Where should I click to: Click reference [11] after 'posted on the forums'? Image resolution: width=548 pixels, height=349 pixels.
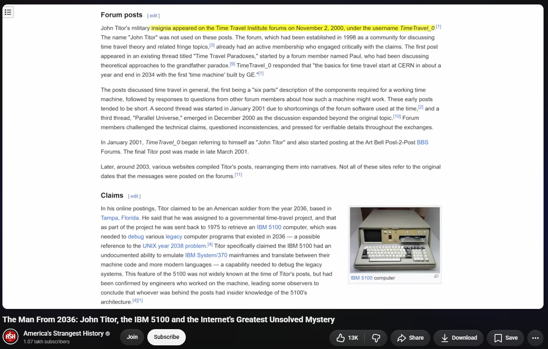pos(238,175)
